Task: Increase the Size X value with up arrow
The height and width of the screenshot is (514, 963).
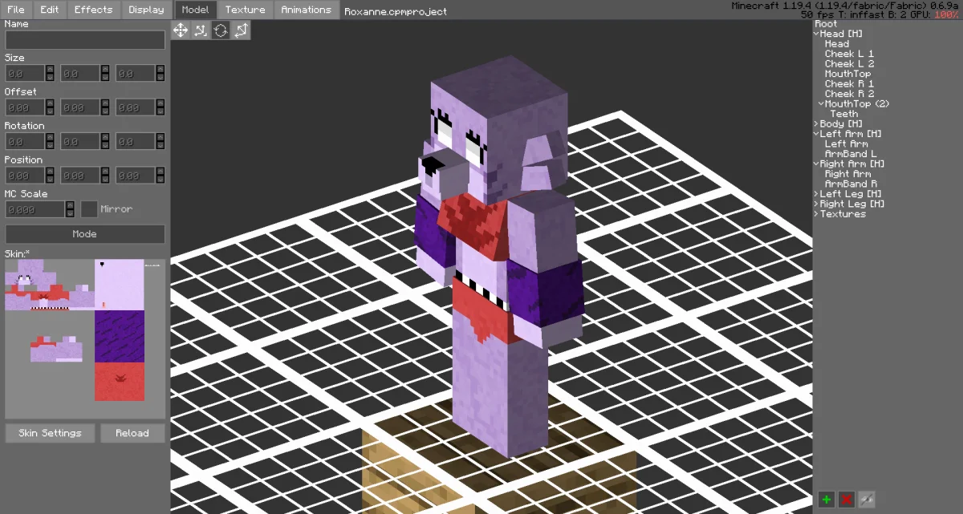Action: click(x=49, y=70)
